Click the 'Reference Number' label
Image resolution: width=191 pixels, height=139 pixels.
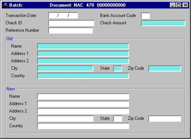pos(22,30)
